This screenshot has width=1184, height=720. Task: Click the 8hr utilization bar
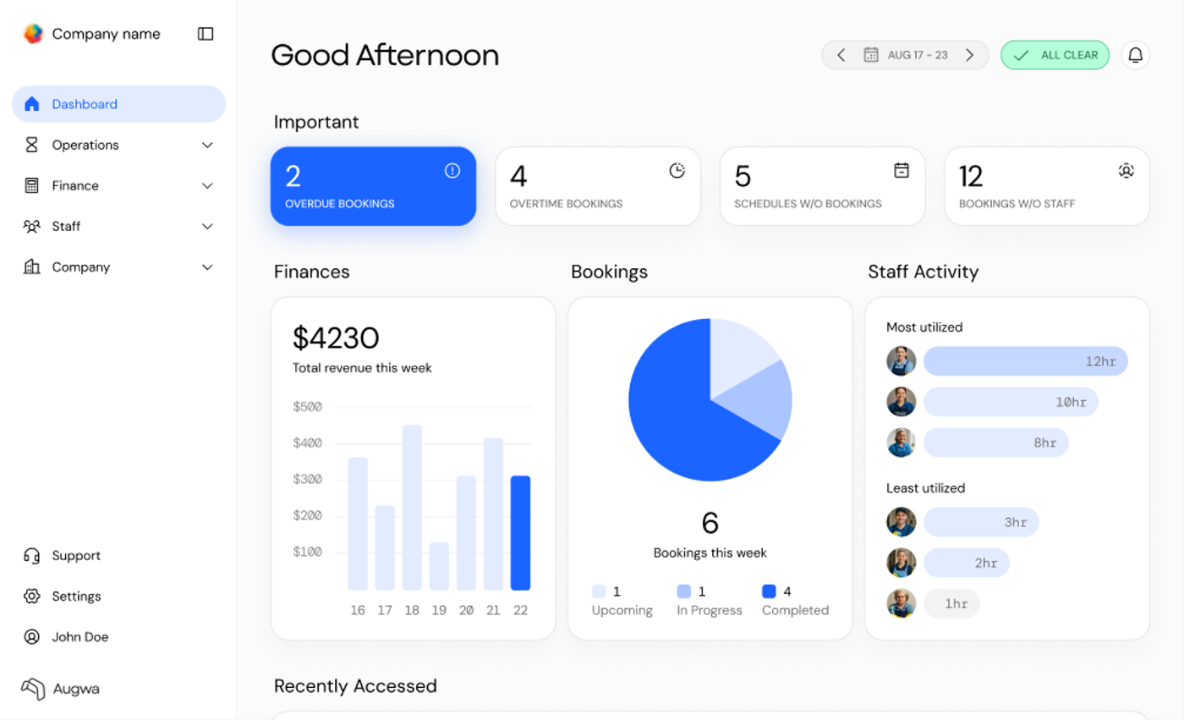coord(996,442)
